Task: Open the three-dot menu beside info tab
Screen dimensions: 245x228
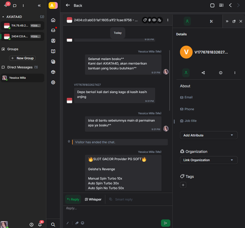Action: point(235,73)
